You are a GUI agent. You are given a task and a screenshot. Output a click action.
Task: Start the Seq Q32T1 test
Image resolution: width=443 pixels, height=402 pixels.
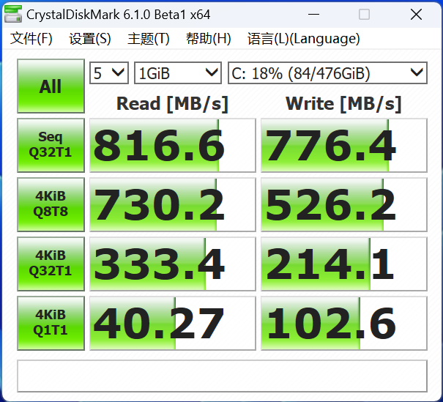tap(51, 145)
